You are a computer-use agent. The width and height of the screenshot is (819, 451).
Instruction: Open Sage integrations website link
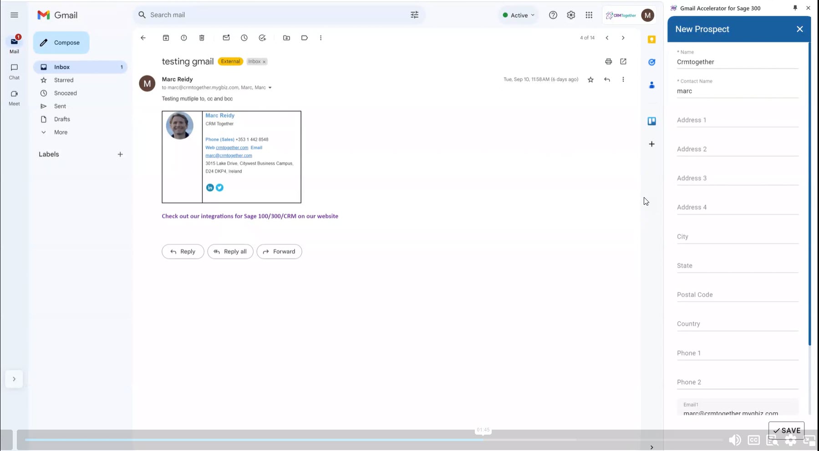click(x=250, y=216)
